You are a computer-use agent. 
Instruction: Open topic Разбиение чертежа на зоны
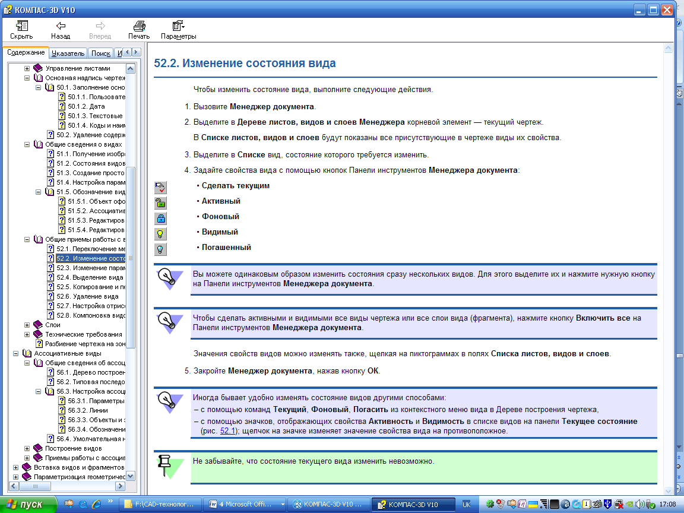coord(85,344)
